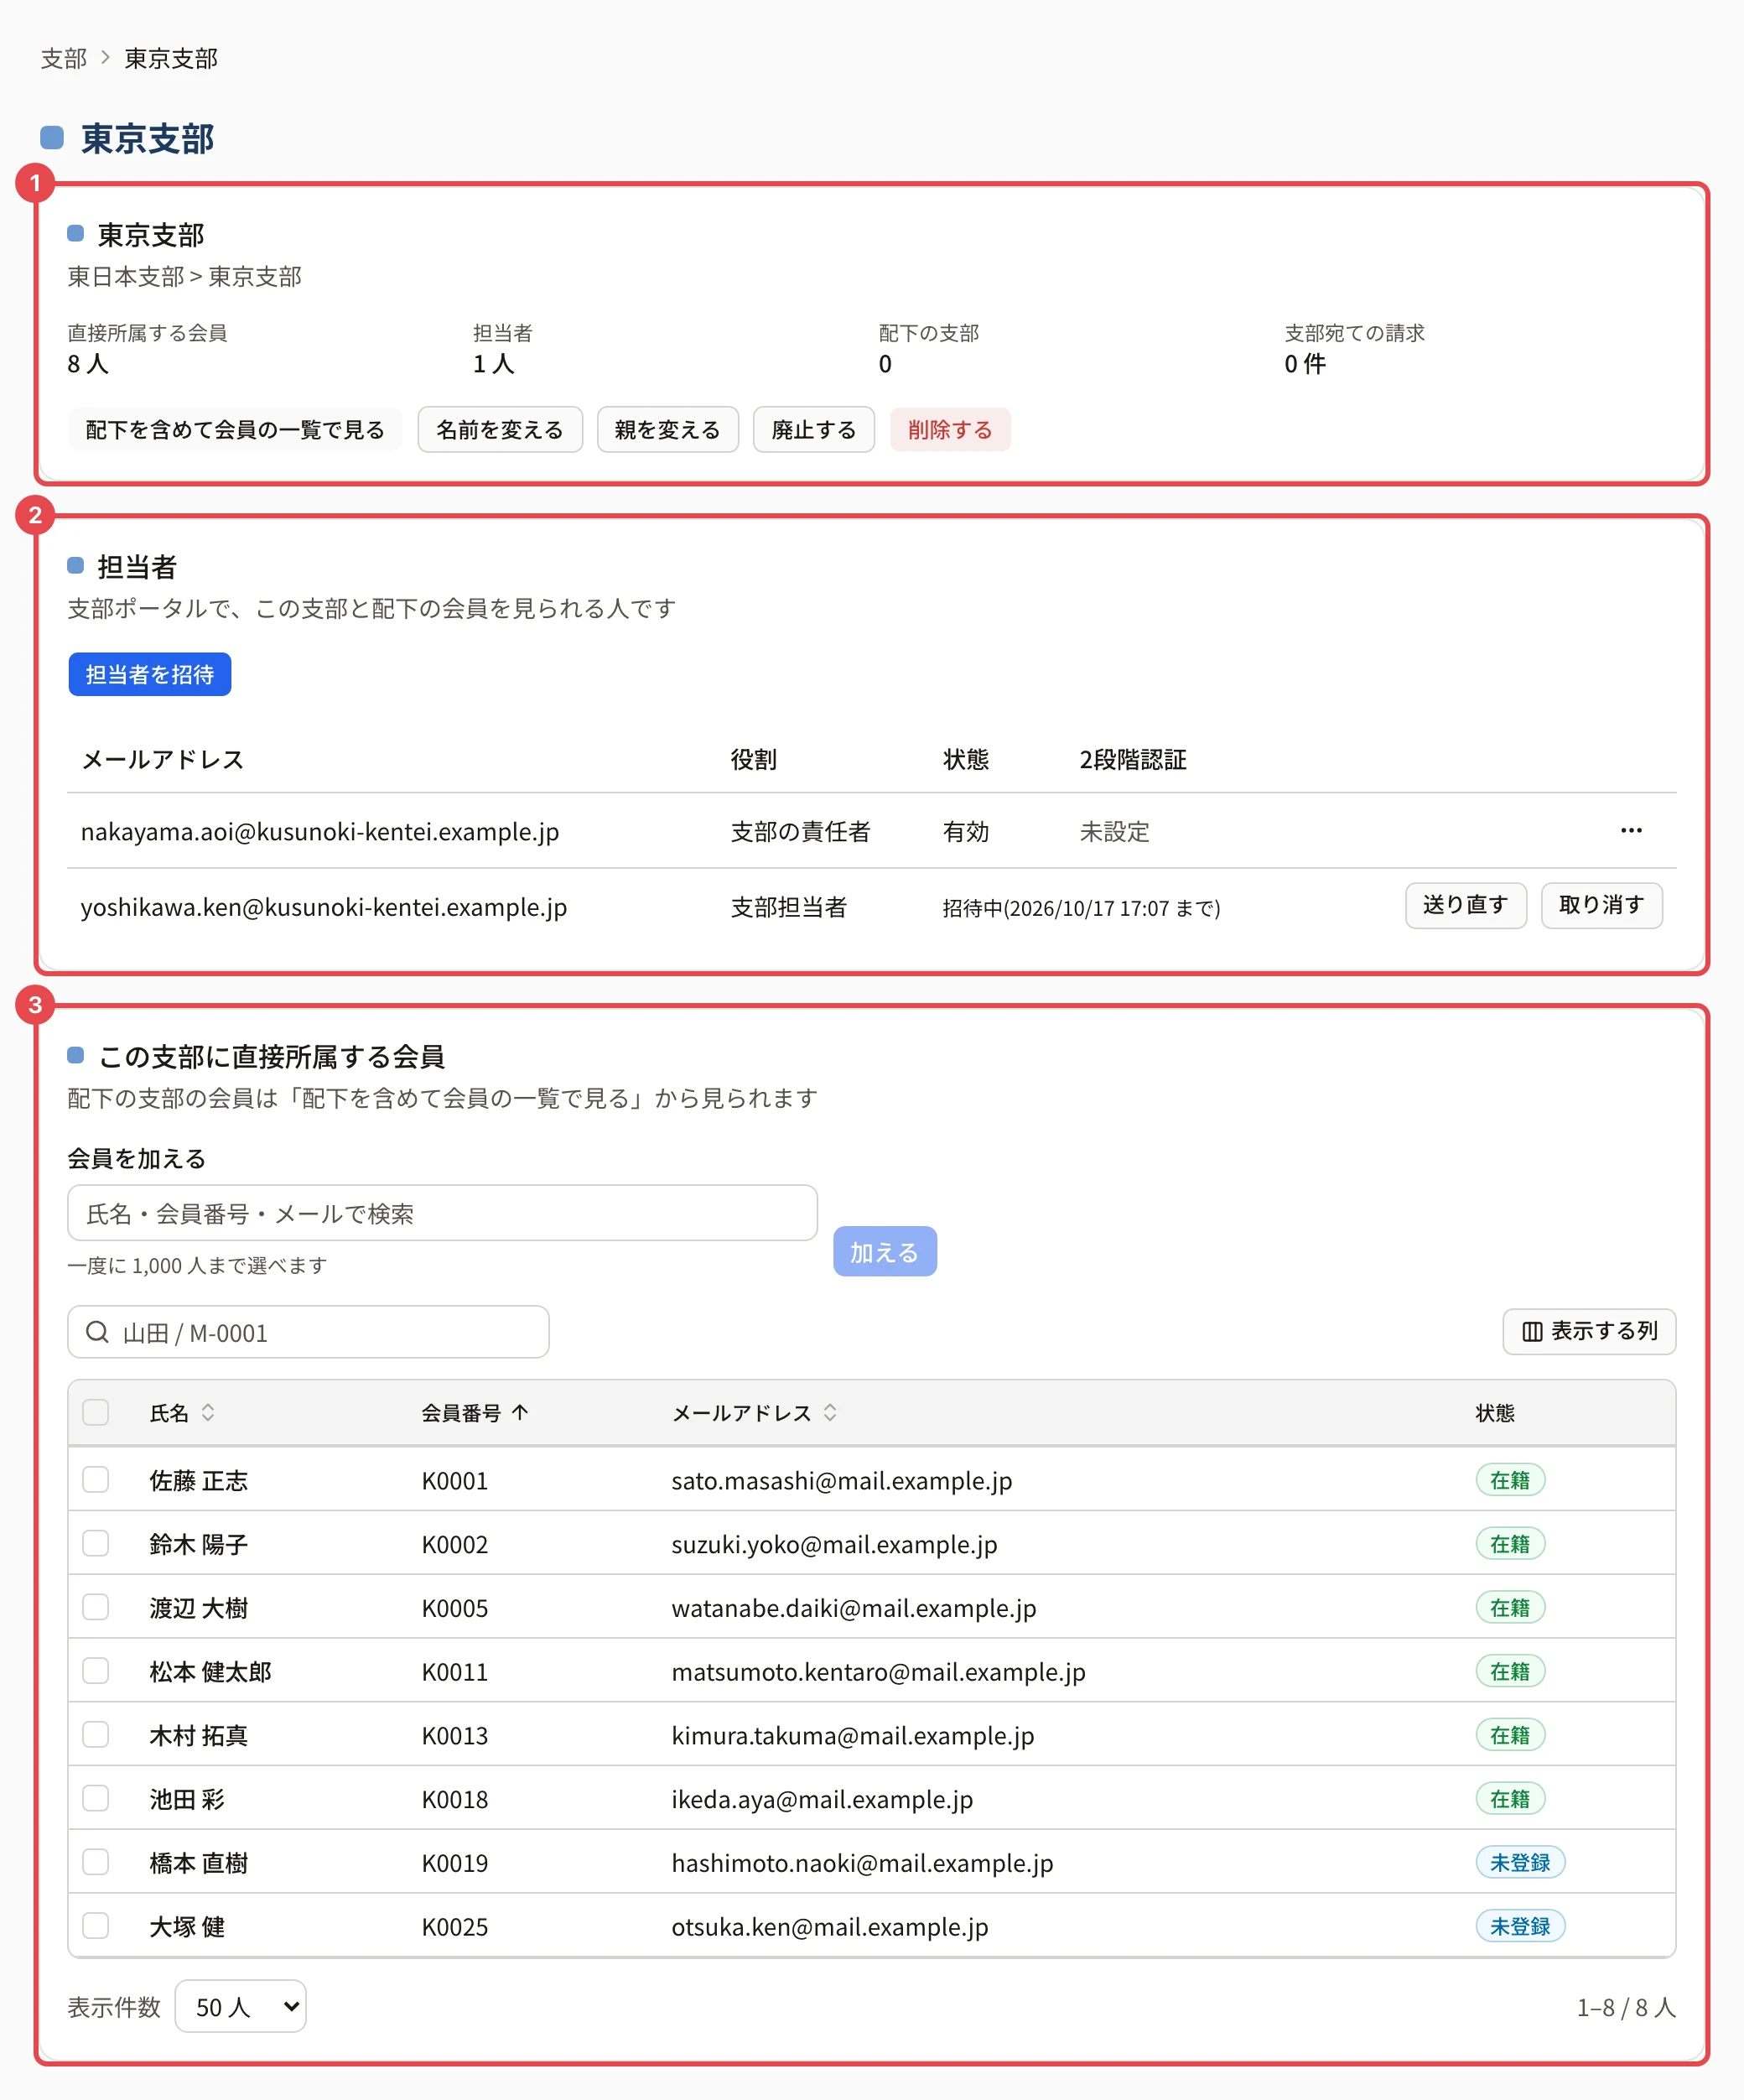Click the magnifier icon in member filter
This screenshot has width=1744, height=2100.
coord(97,1331)
